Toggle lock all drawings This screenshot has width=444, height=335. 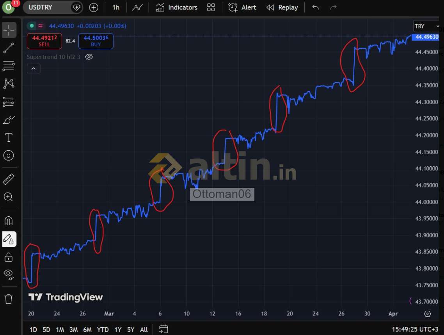9,257
